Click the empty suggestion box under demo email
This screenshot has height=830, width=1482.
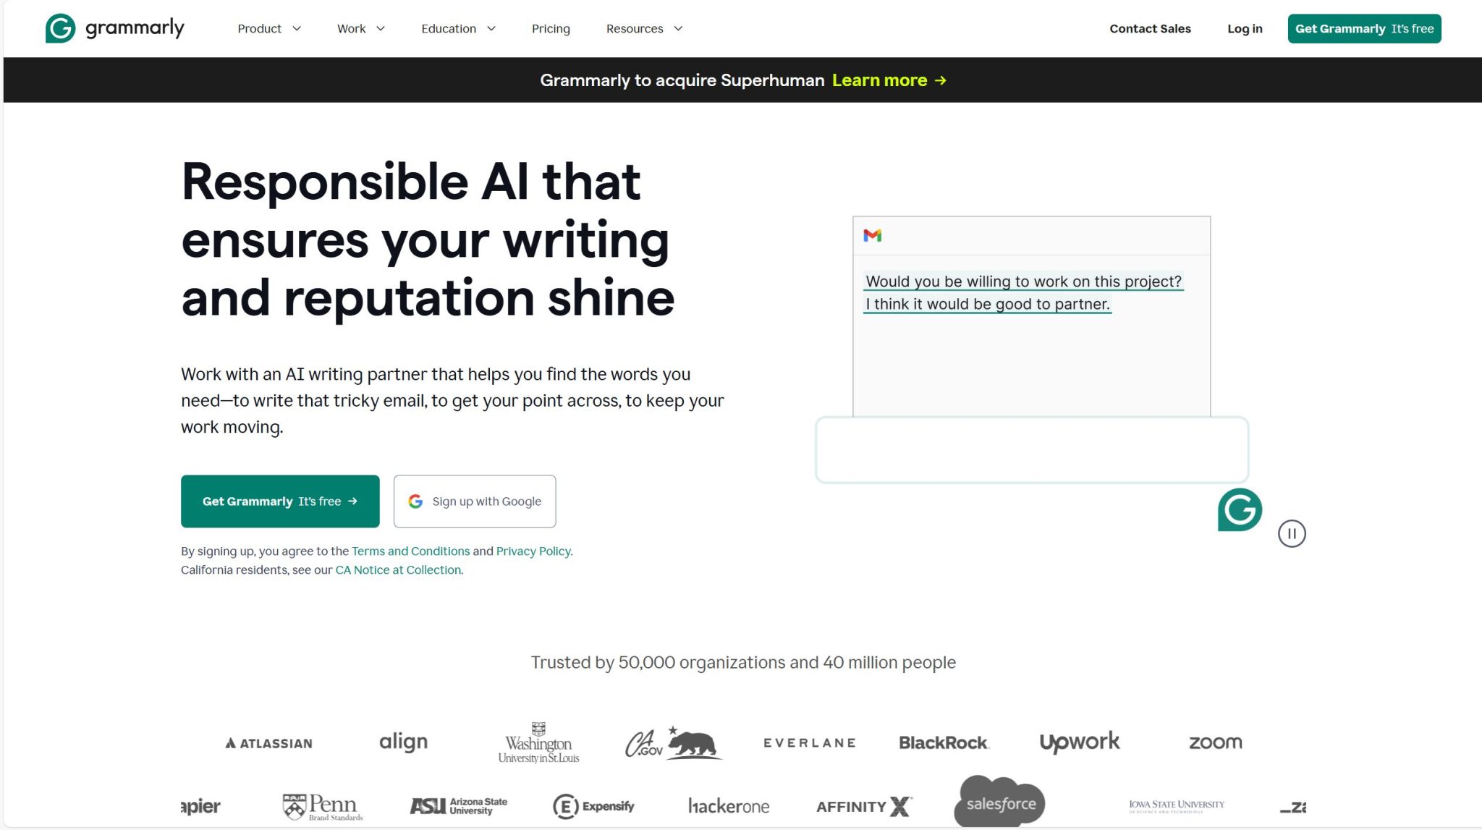point(1032,449)
